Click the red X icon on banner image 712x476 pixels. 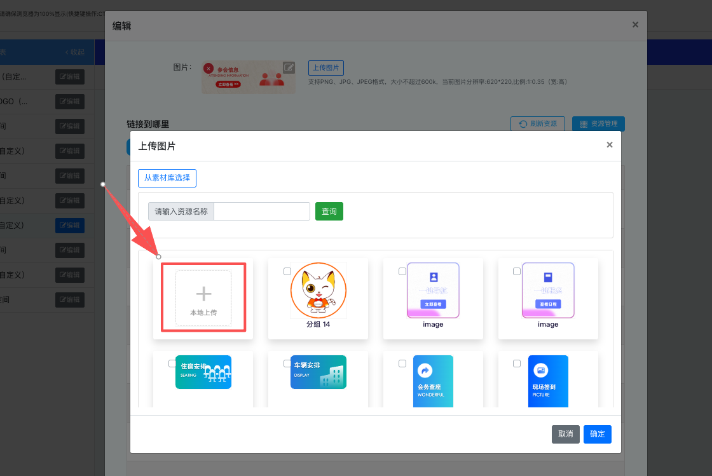click(x=209, y=69)
